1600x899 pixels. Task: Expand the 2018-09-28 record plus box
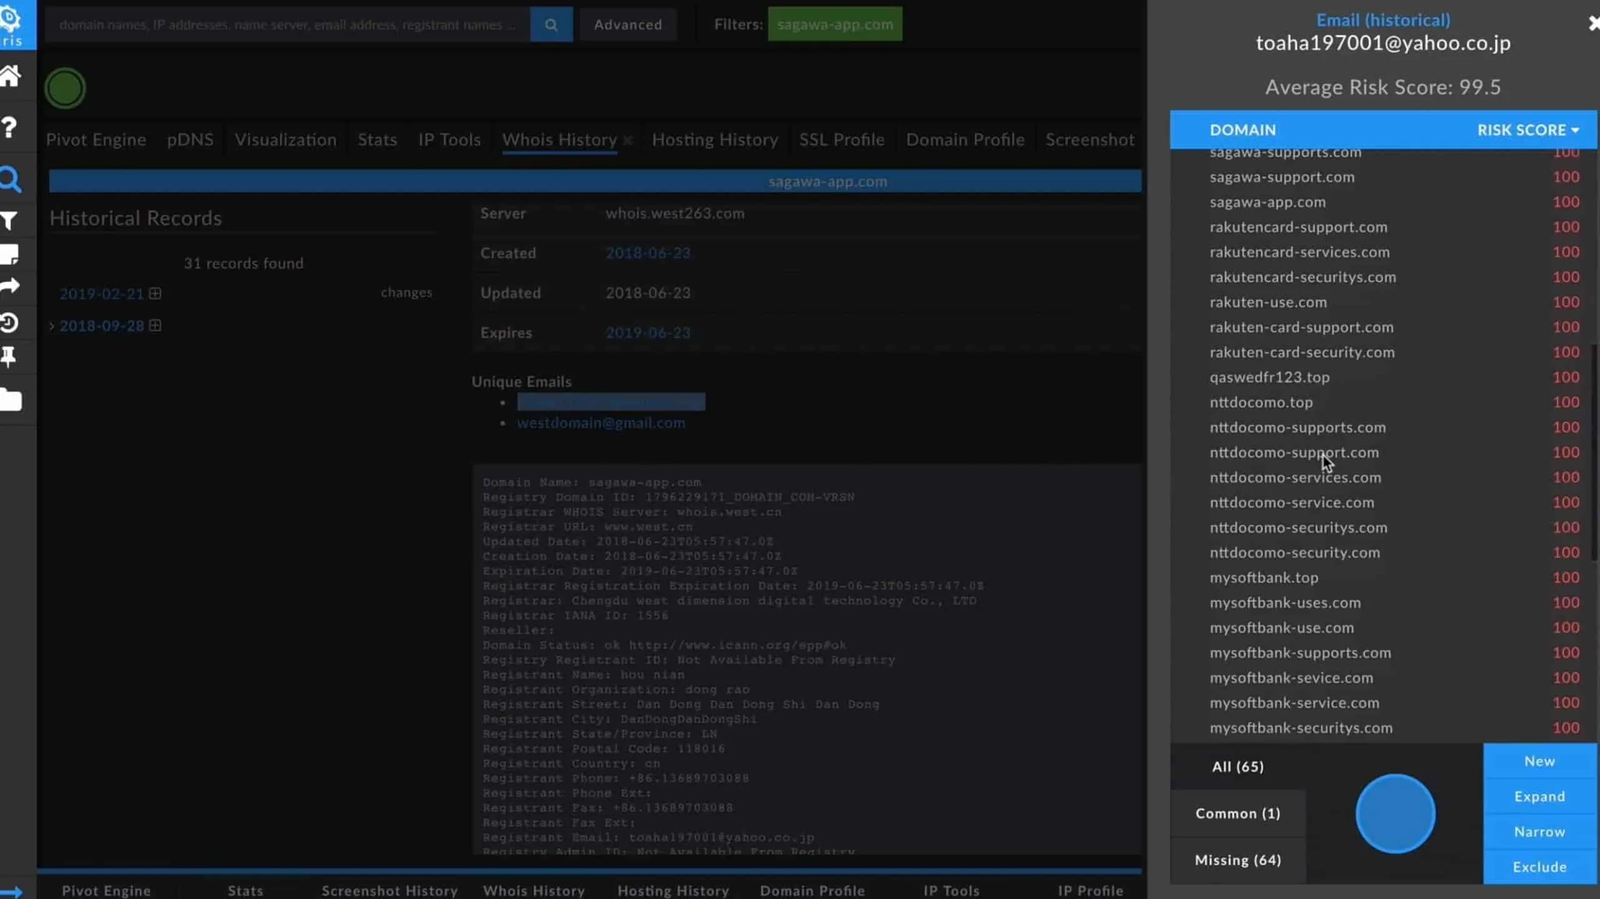[155, 325]
